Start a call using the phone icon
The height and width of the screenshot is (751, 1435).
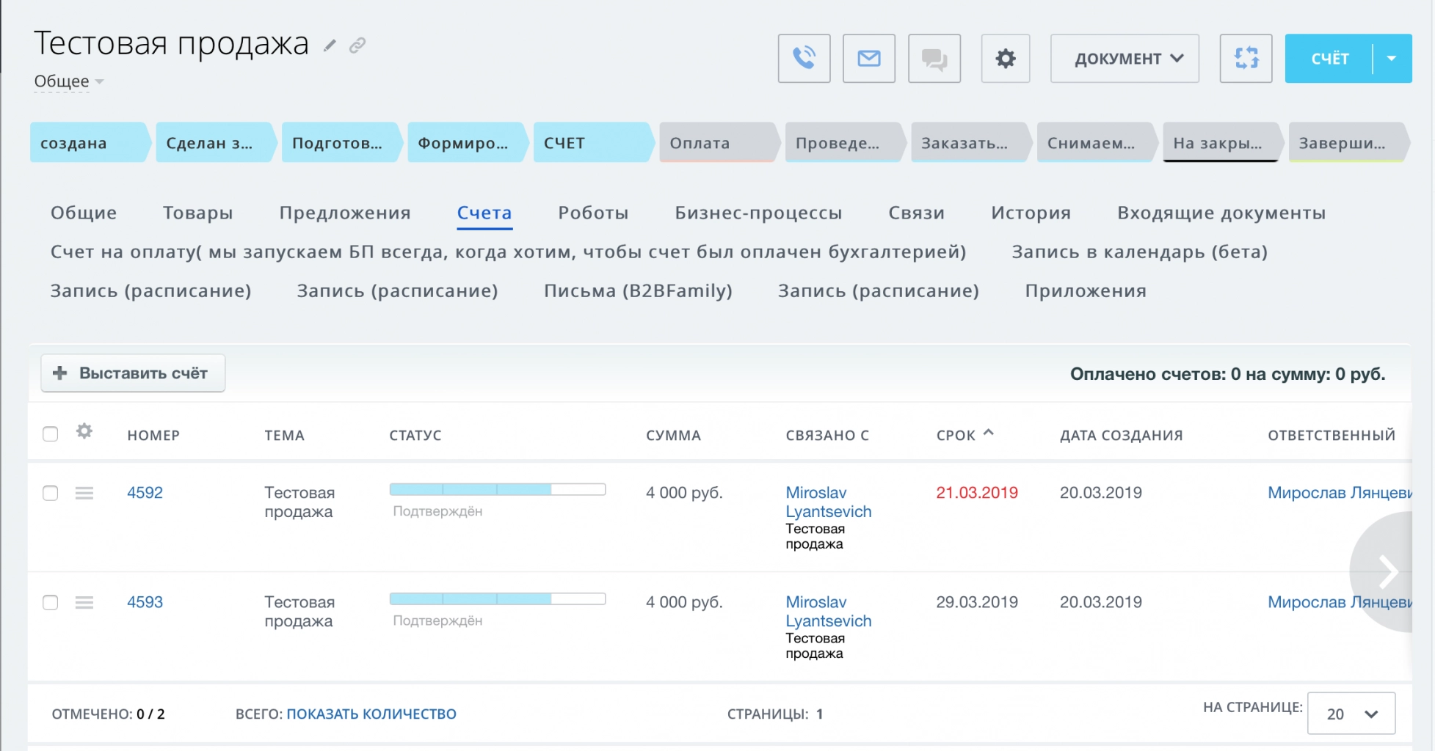pyautogui.click(x=804, y=59)
